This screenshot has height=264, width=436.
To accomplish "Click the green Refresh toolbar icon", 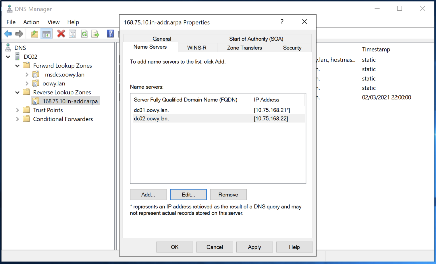I will coord(84,34).
